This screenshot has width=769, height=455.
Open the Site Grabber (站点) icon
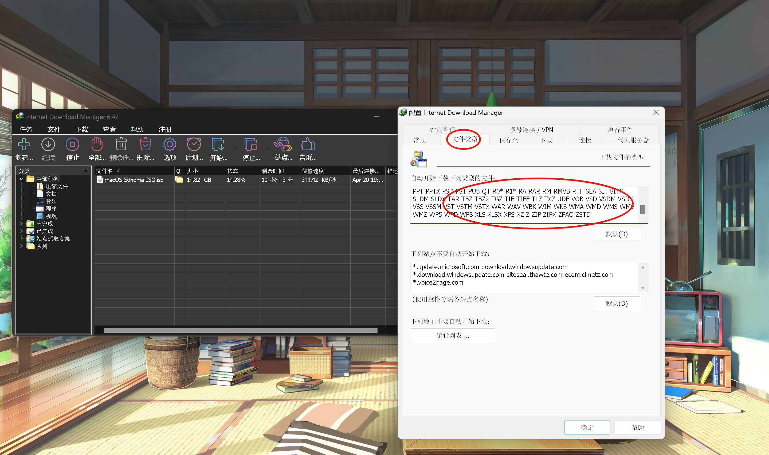pyautogui.click(x=283, y=144)
